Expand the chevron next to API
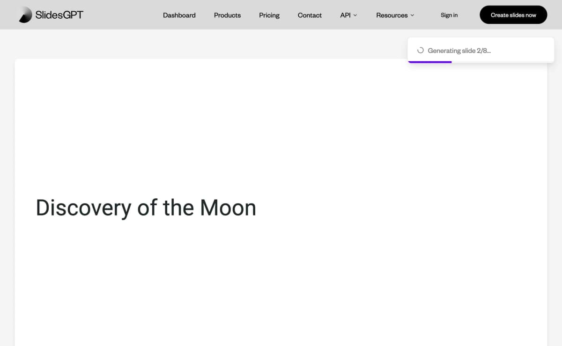The width and height of the screenshot is (562, 346). pos(355,15)
